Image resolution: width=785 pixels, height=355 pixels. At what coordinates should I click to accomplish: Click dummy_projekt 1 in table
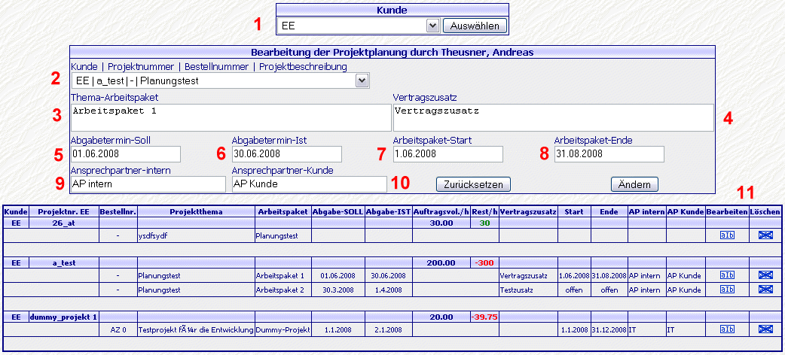pos(63,317)
